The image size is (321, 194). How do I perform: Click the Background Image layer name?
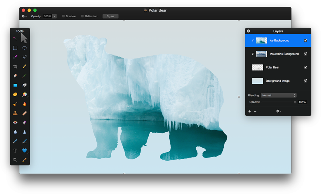tap(278, 81)
